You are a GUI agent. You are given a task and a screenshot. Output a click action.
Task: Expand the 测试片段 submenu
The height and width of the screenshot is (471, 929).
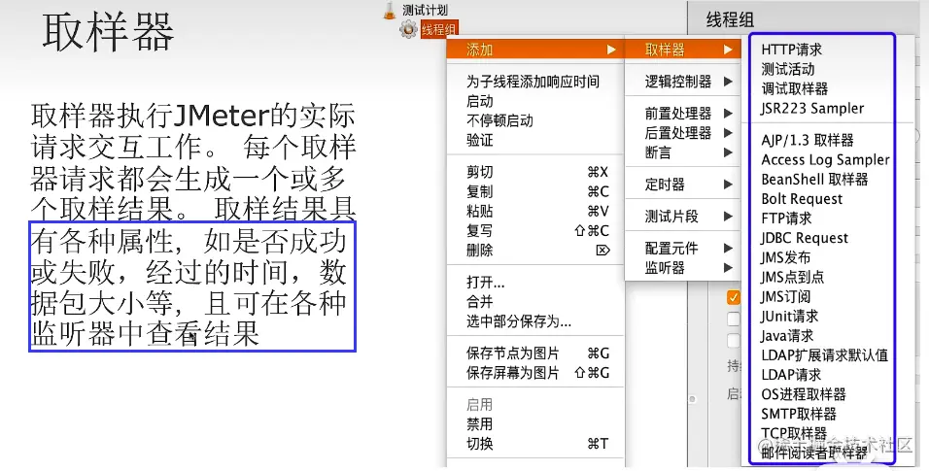click(683, 217)
